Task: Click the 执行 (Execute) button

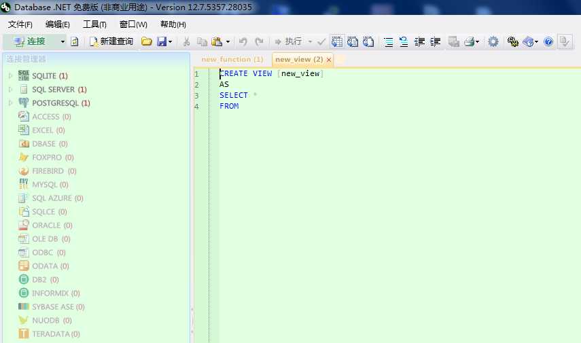Action: tap(288, 41)
